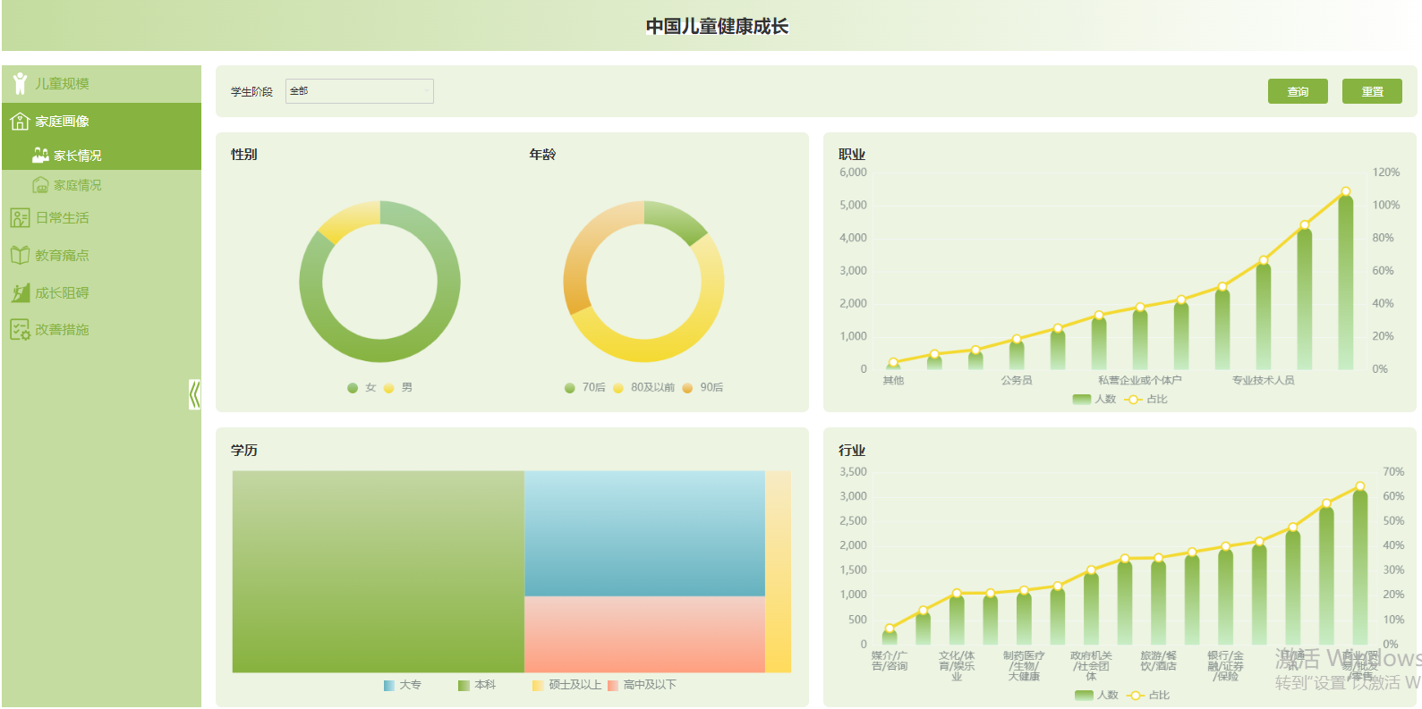Click the 儿童规模 child icon in sidebar
The image size is (1422, 709).
20,83
